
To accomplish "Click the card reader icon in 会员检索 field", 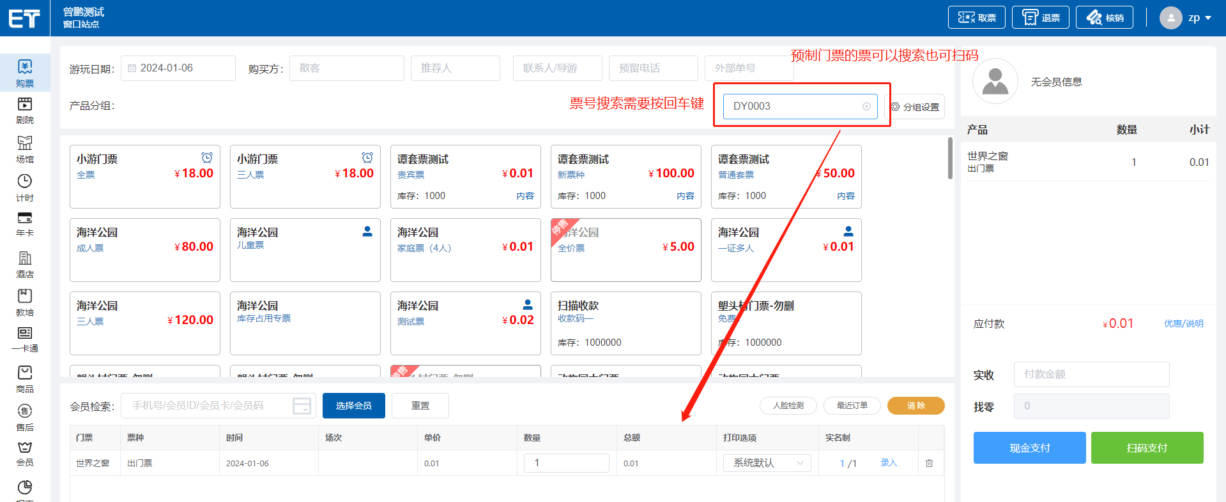I will (302, 406).
